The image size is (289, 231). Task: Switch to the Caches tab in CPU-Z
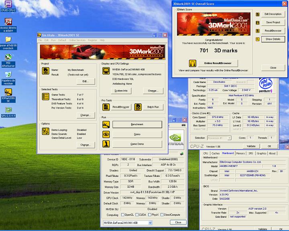pyautogui.click(x=216, y=153)
